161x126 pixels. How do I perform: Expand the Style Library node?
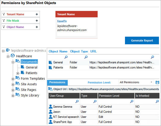coord(13,96)
